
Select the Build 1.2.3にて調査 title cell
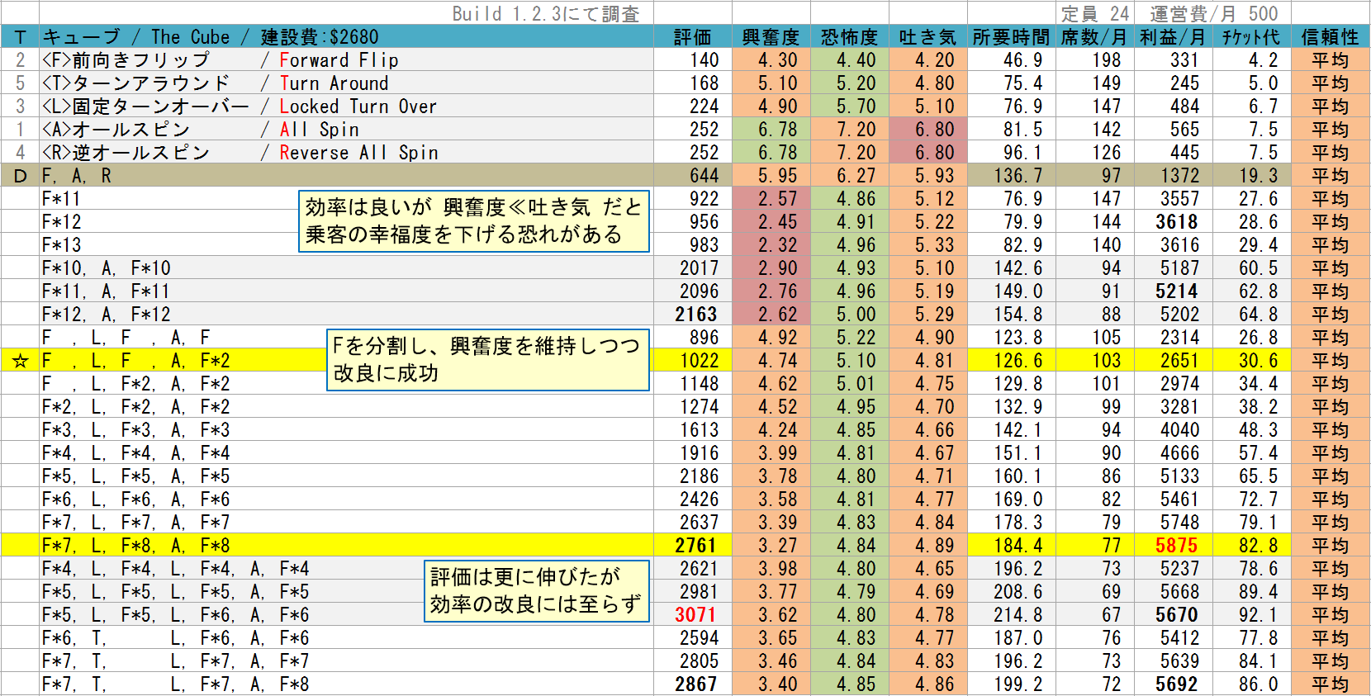[x=546, y=14]
